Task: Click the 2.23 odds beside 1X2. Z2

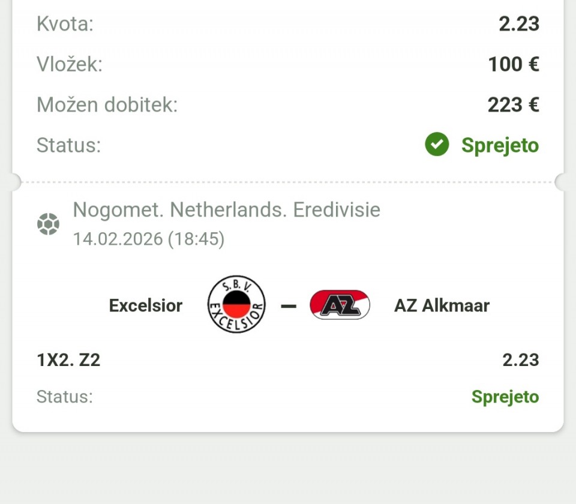Action: click(520, 360)
